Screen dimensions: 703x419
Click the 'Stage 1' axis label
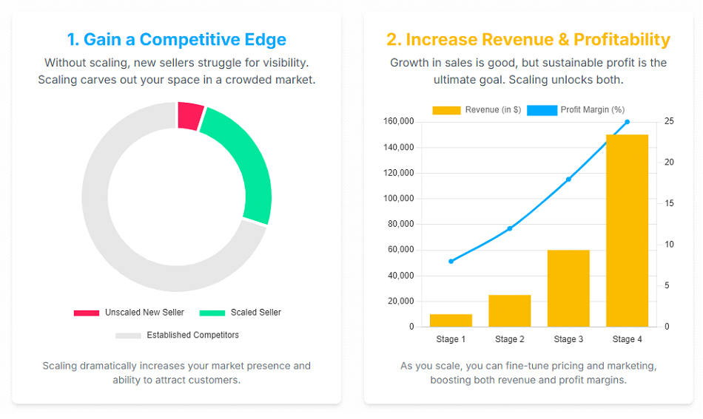click(x=451, y=339)
